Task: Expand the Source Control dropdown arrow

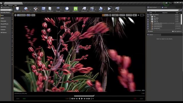Action: (x=30, y=9)
